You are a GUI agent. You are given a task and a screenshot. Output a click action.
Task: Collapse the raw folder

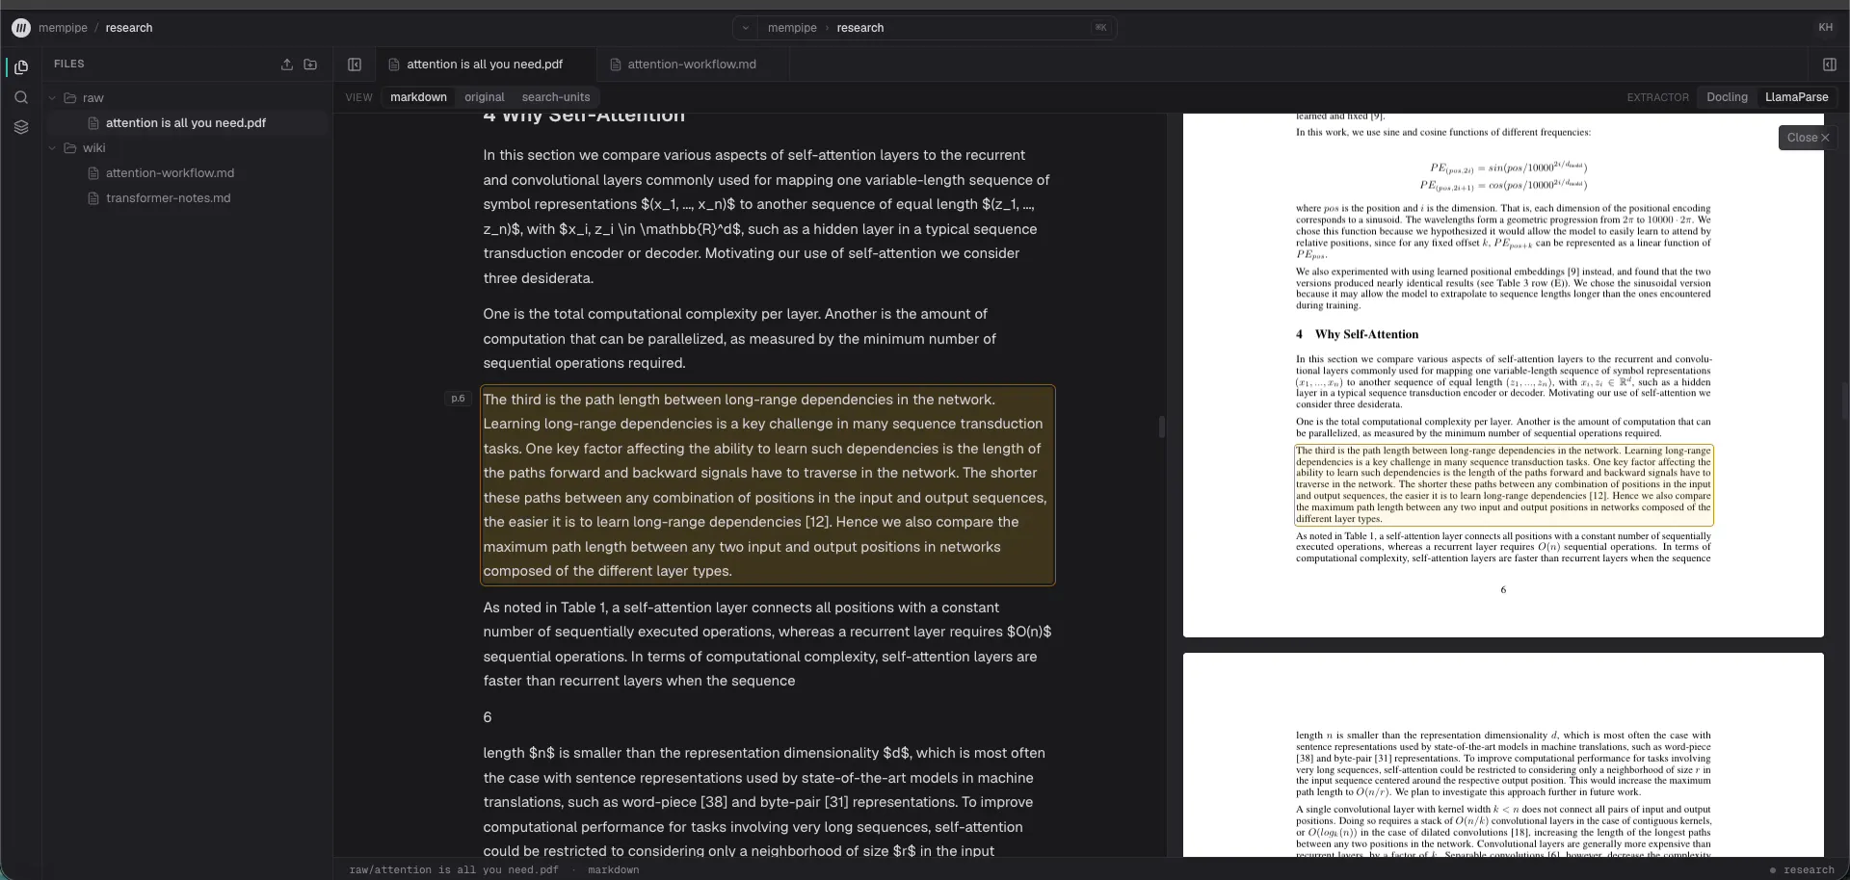tap(52, 98)
